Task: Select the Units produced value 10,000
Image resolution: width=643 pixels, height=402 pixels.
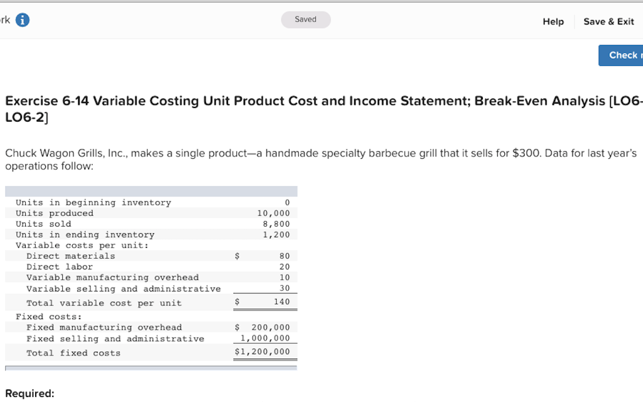Action: point(274,213)
